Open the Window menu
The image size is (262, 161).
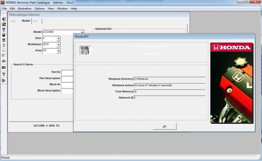click(62, 9)
